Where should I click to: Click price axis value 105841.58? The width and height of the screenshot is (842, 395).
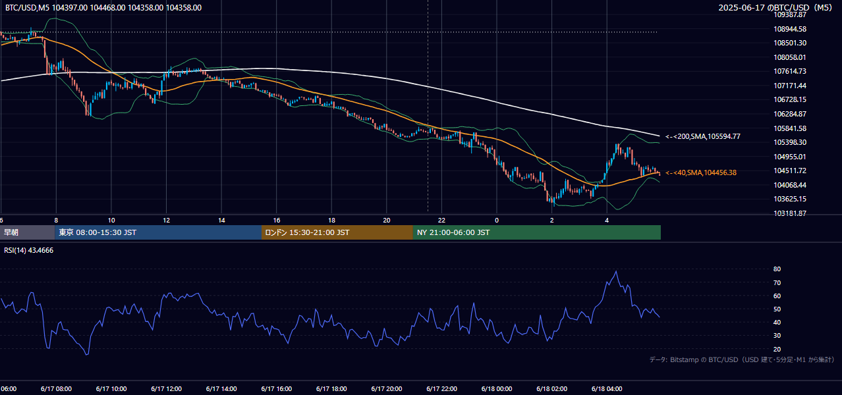pos(791,128)
